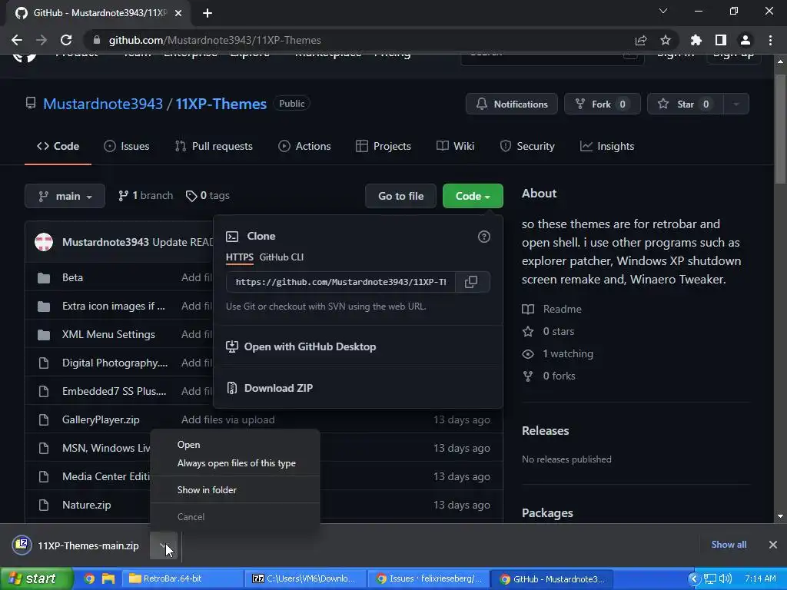Switch to RetroBar.64-bit taskbar window
Viewport: 787px width, 590px height.
184,578
